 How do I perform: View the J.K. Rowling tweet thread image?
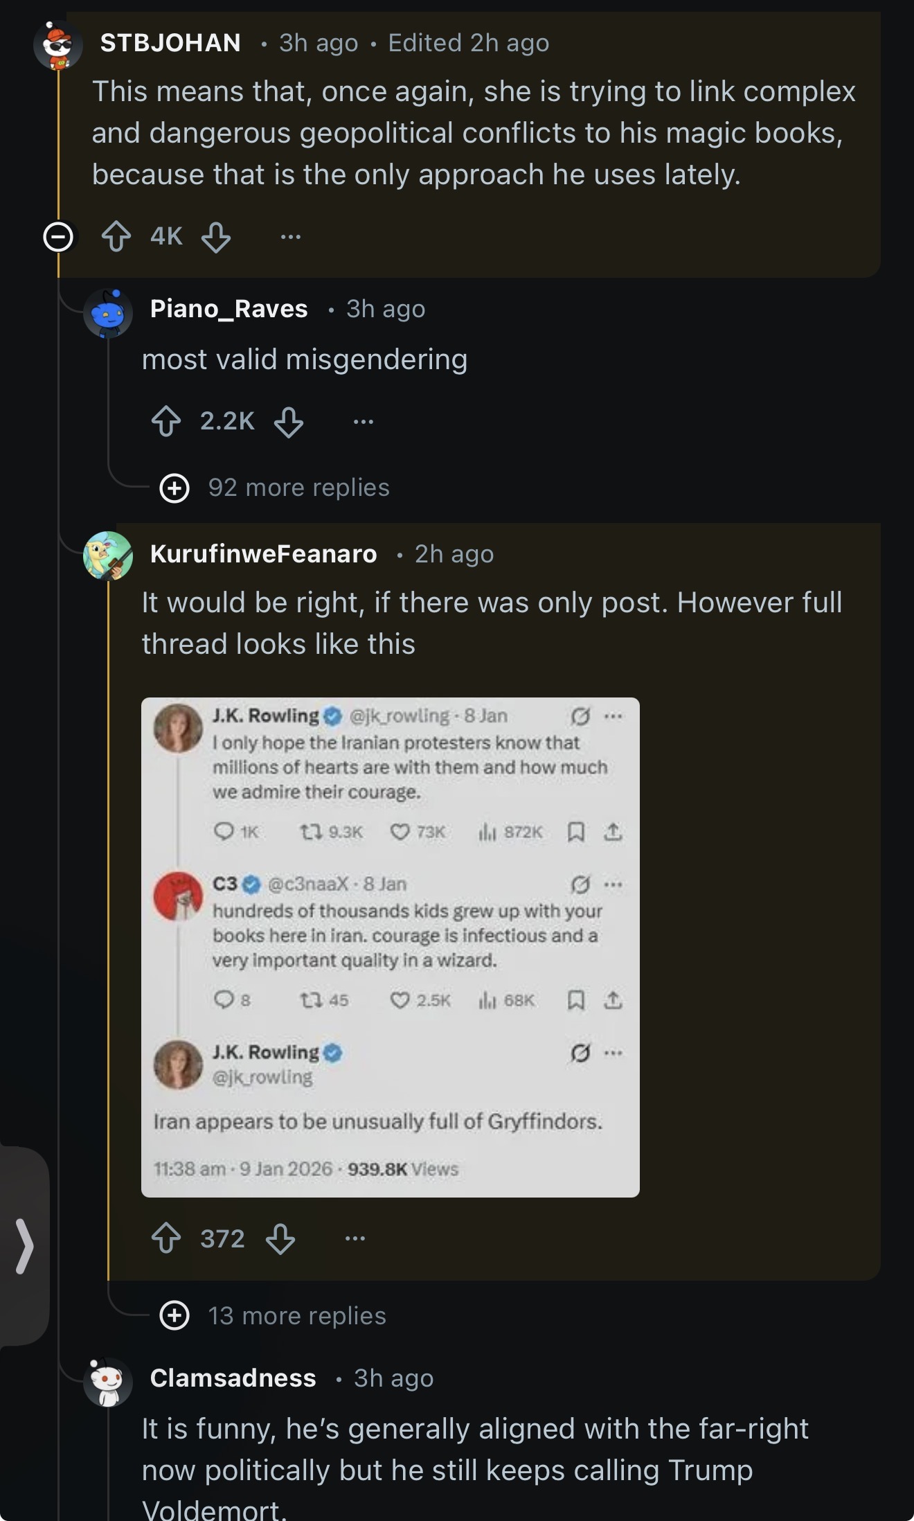391,948
